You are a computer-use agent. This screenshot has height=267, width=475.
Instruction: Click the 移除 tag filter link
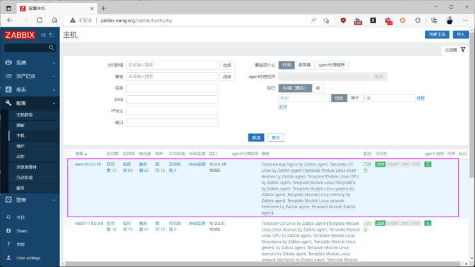tap(421, 98)
